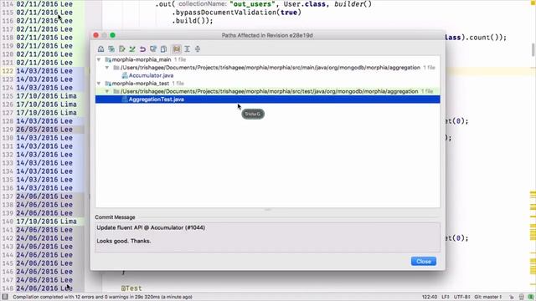The width and height of the screenshot is (536, 301).
Task: Select the src/test/java aggregation path row
Action: coord(269,91)
